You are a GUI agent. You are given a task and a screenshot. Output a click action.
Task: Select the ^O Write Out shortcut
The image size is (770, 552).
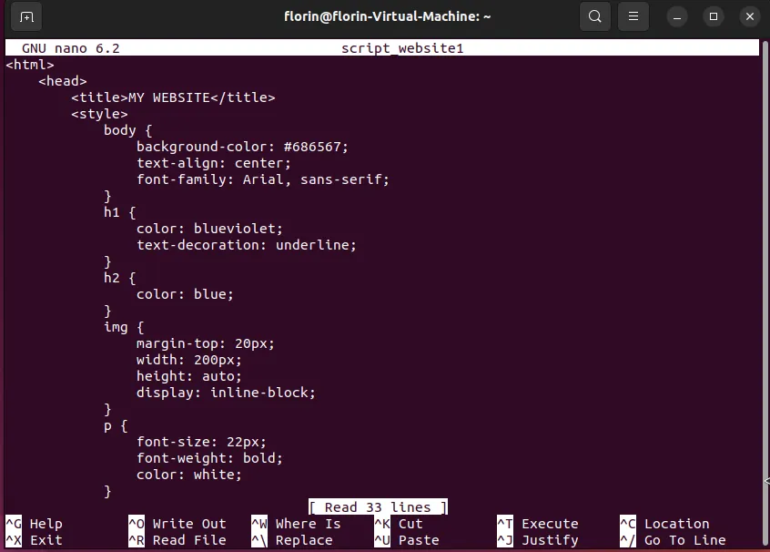tap(177, 524)
